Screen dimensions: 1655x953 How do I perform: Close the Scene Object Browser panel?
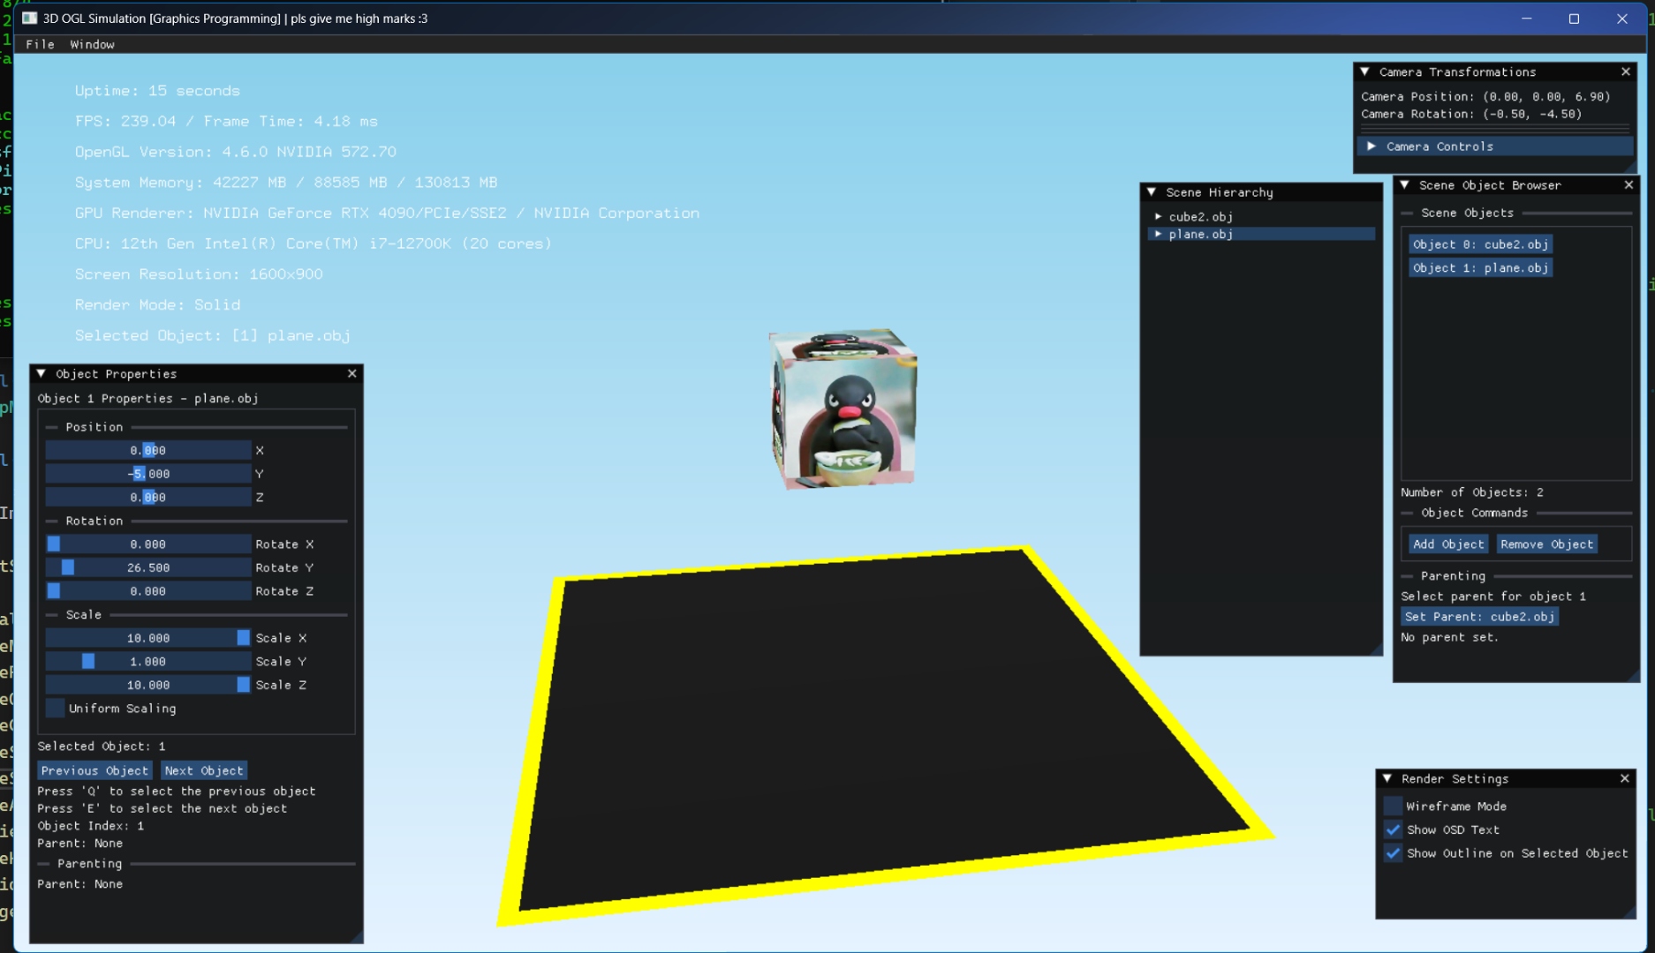tap(1629, 185)
